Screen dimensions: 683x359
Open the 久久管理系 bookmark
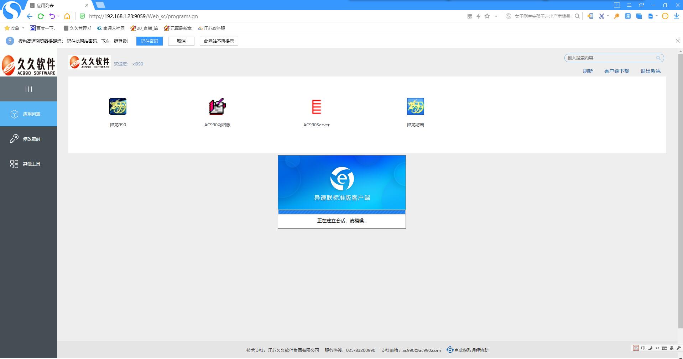pos(77,28)
